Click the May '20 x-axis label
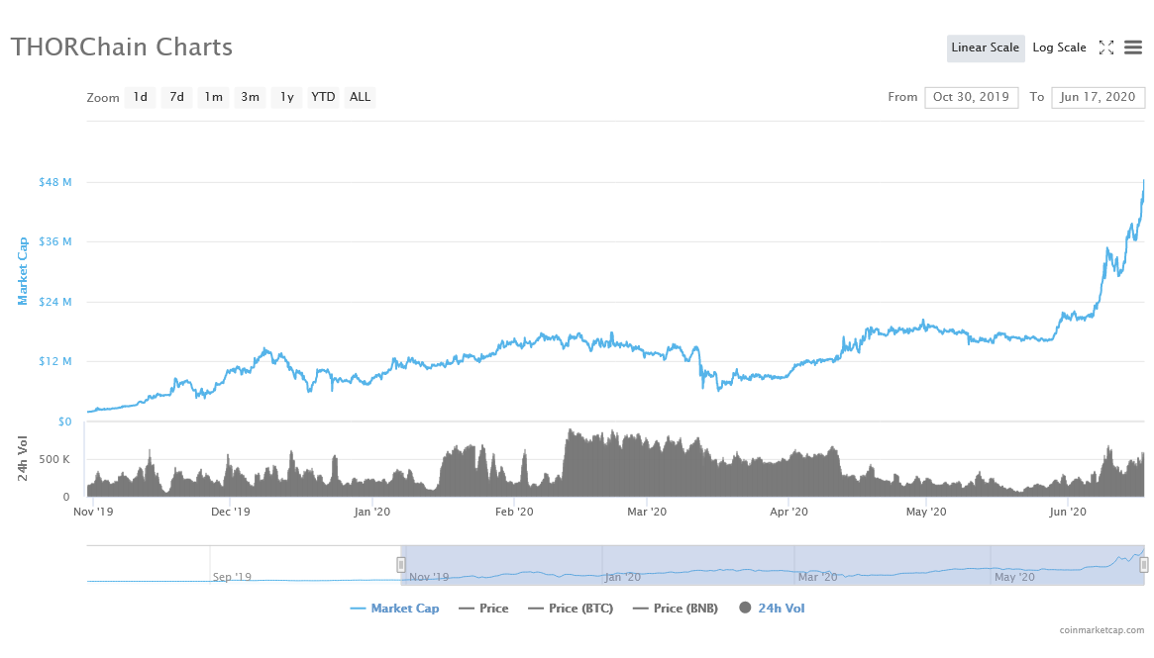 coord(926,512)
